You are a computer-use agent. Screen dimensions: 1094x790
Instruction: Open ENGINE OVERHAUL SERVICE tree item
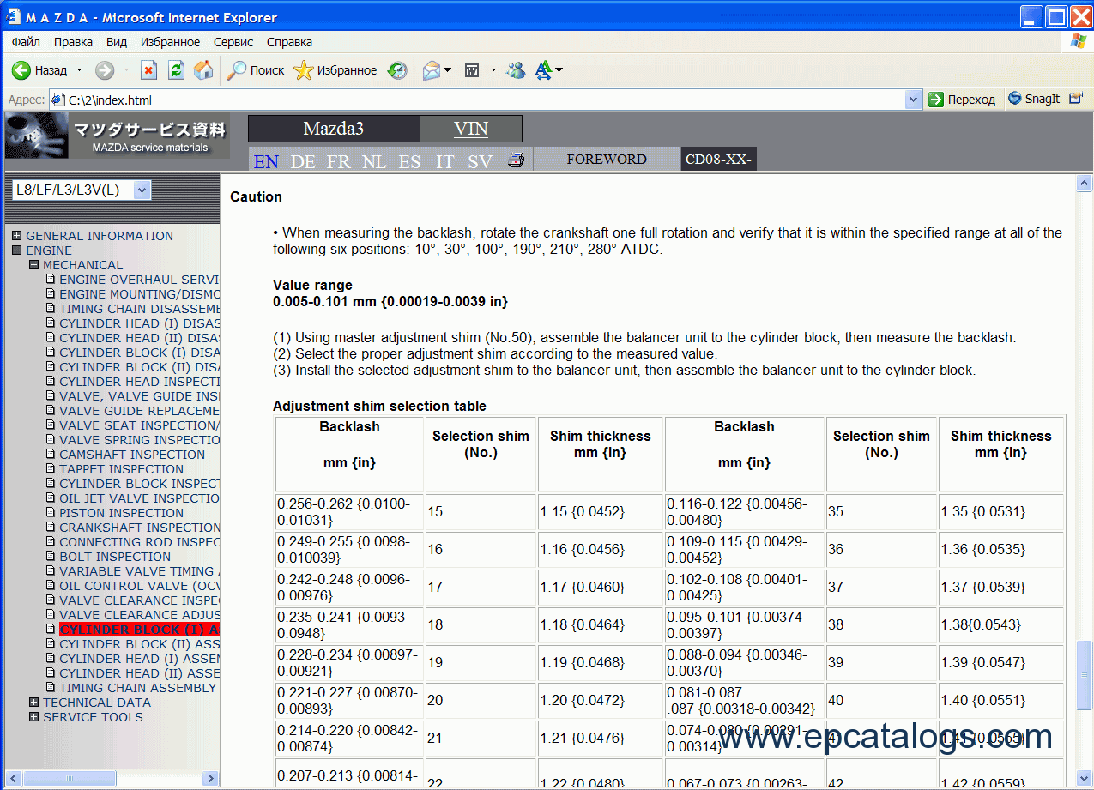(140, 280)
